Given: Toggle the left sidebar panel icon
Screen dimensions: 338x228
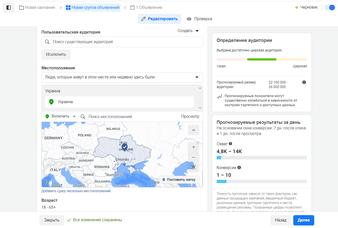Looking at the screenshot, I should click(x=9, y=8).
